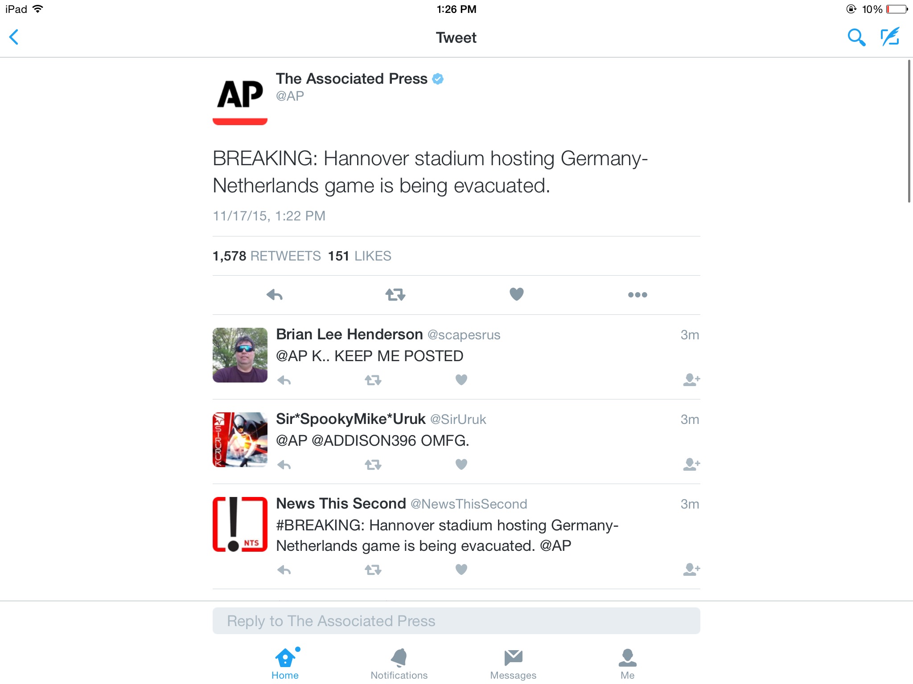Retweet Brian Lee Henderson's reply
Viewport: 913px width, 684px height.
click(x=373, y=380)
